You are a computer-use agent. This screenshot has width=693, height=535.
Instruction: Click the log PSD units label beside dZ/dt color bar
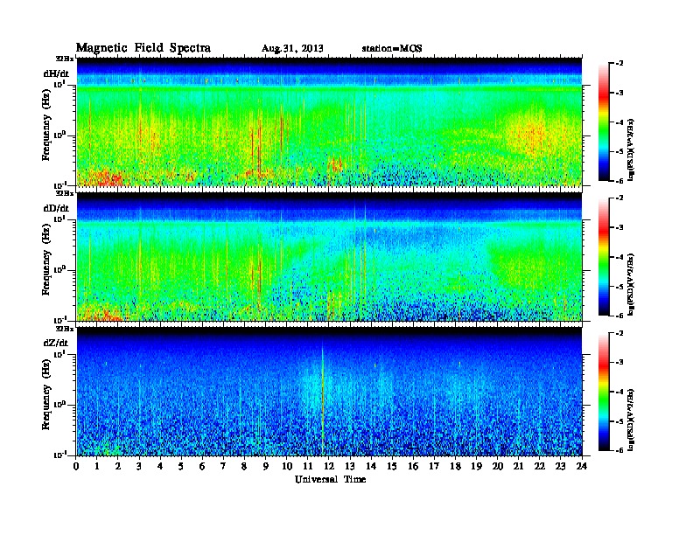631,420
